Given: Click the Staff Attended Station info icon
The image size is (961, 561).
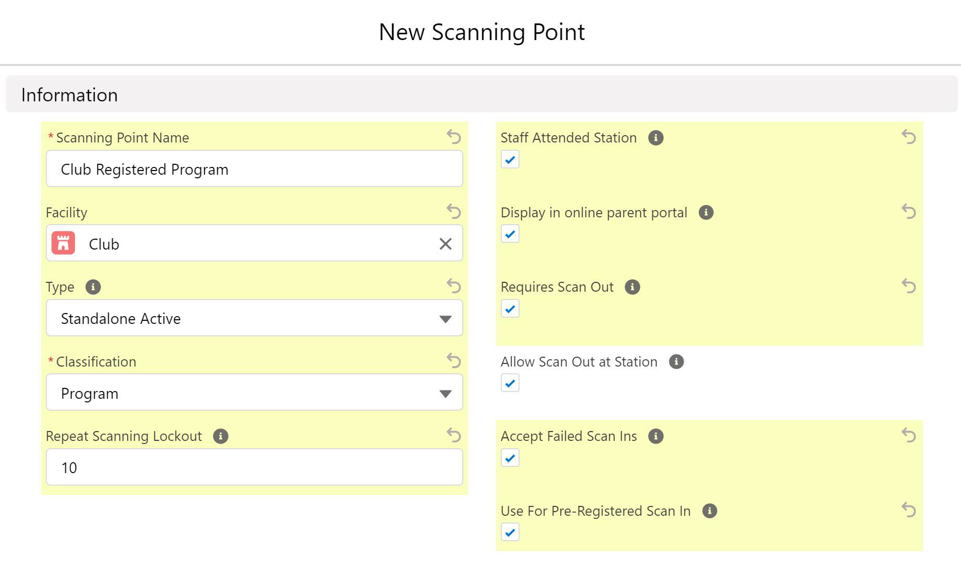Looking at the screenshot, I should coord(656,137).
